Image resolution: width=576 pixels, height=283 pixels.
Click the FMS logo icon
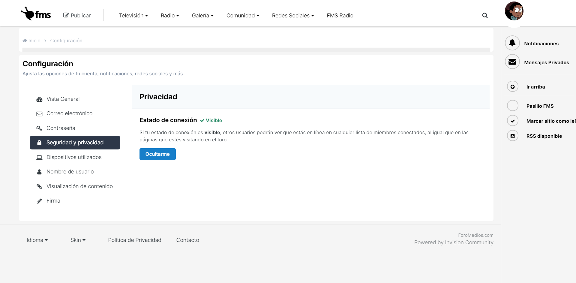click(x=36, y=14)
